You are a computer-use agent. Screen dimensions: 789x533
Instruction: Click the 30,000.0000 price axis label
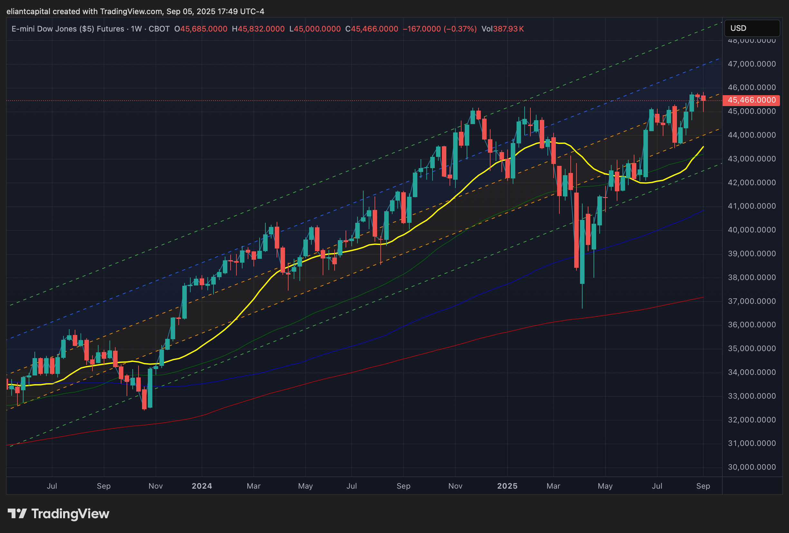[752, 467]
